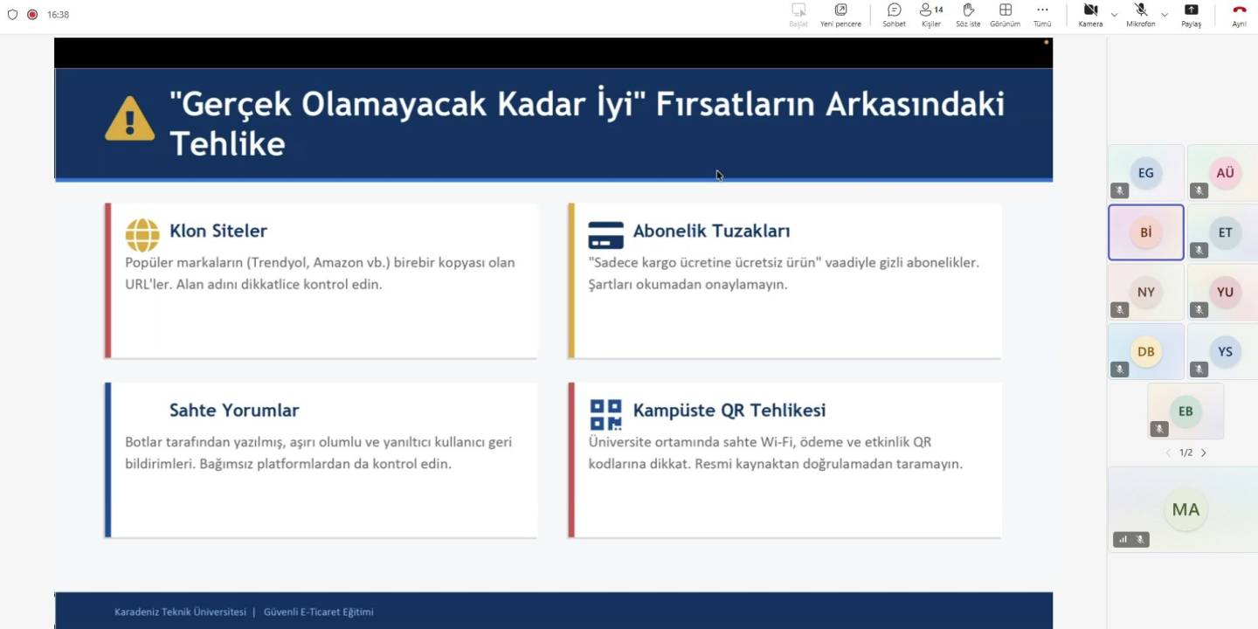Click the shield privacy icon

(12, 15)
